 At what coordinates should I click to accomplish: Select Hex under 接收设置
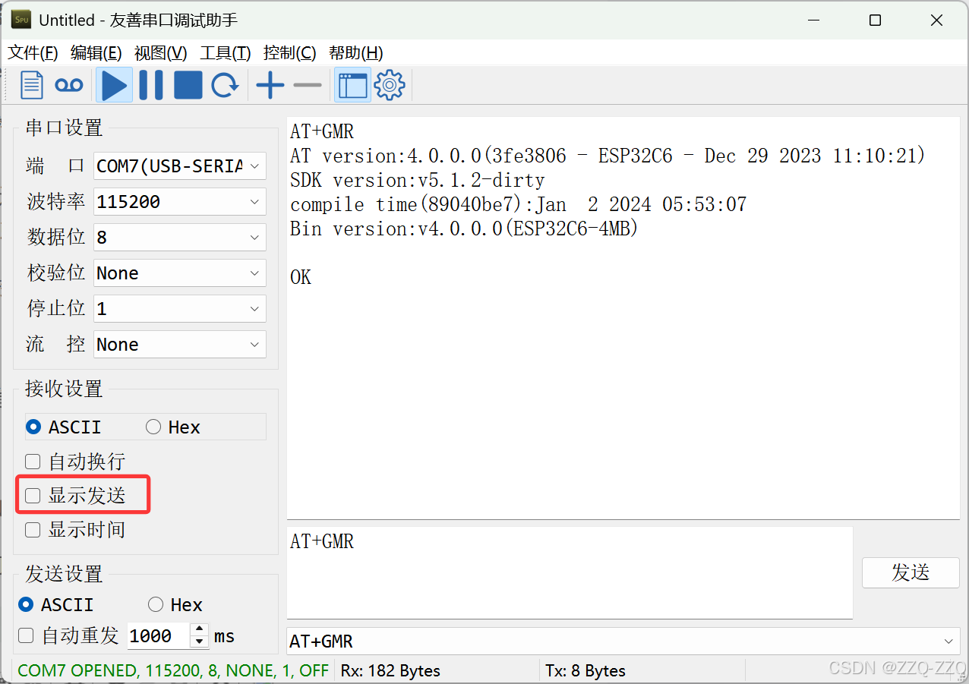click(x=172, y=427)
